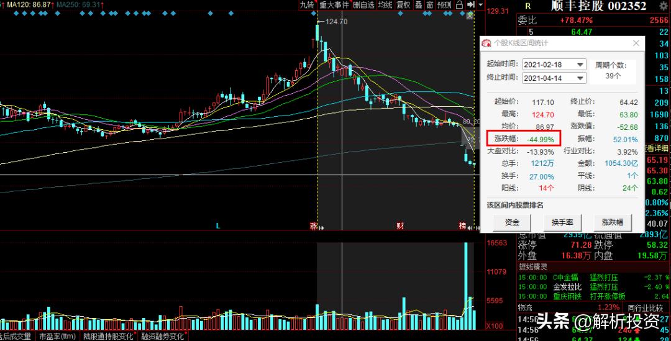
Task: Click the 资金 ranking button
Action: (x=512, y=222)
